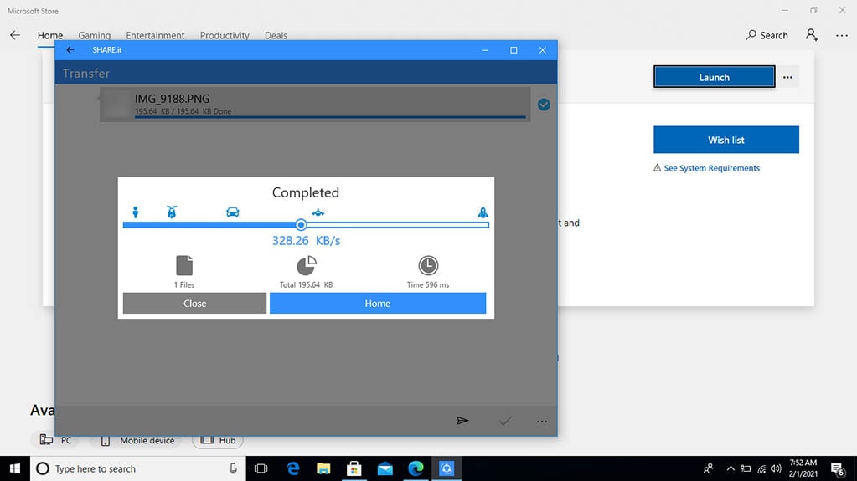Go to the Home tab in Microsoft Store

[50, 35]
